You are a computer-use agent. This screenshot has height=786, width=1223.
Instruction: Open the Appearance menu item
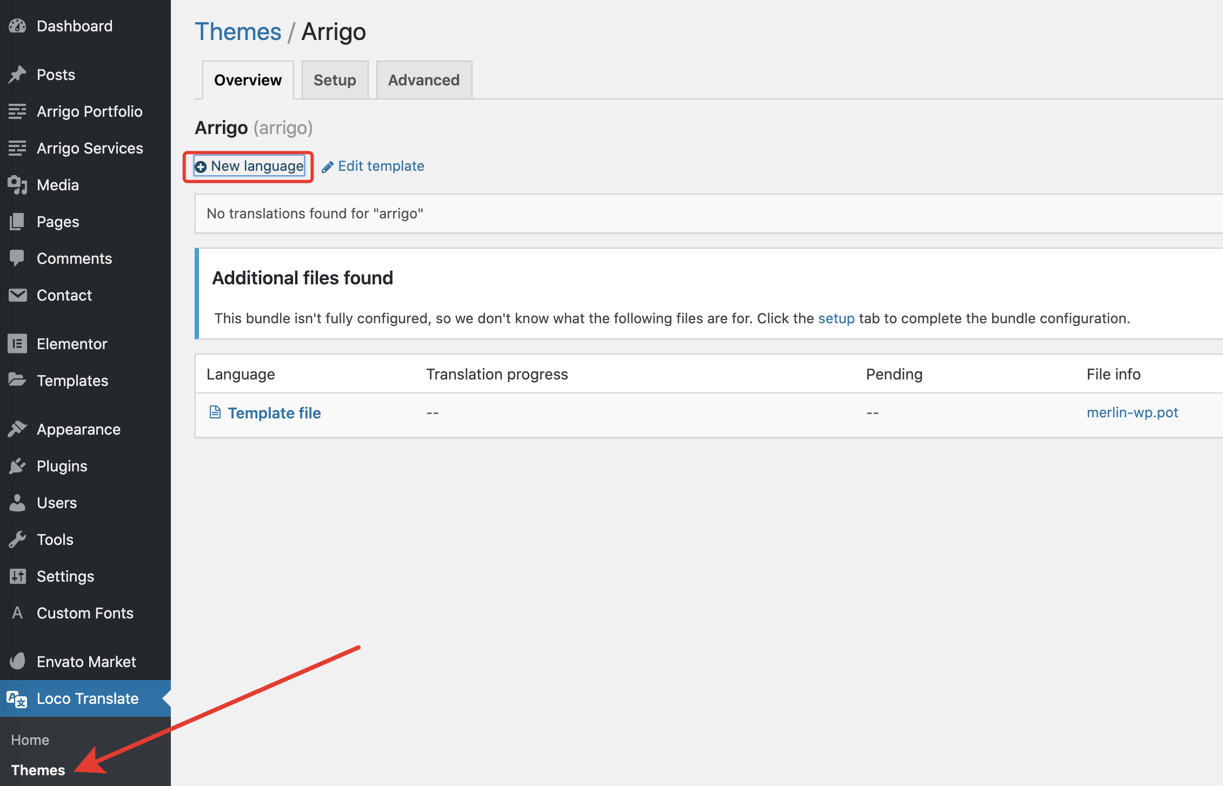78,429
